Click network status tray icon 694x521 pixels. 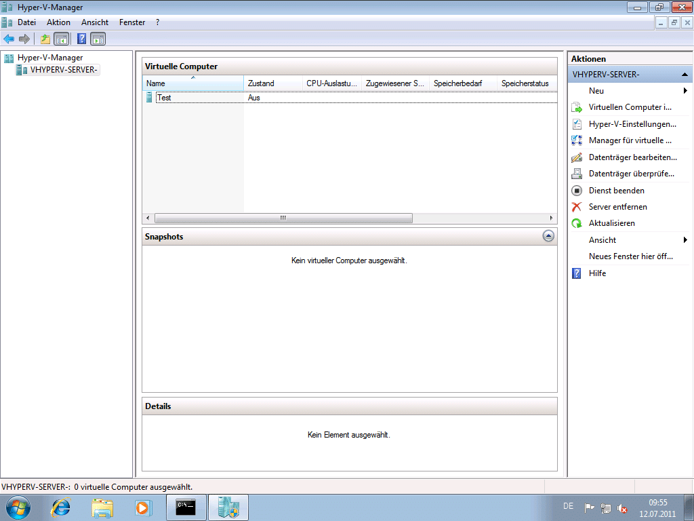605,507
